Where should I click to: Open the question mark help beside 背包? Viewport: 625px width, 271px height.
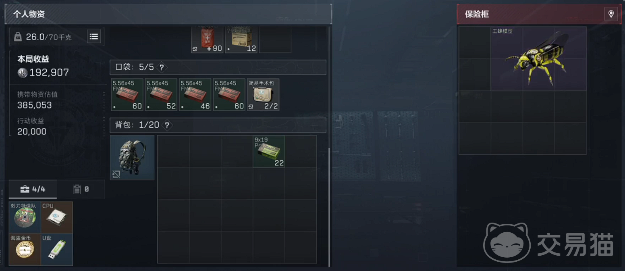tap(167, 125)
